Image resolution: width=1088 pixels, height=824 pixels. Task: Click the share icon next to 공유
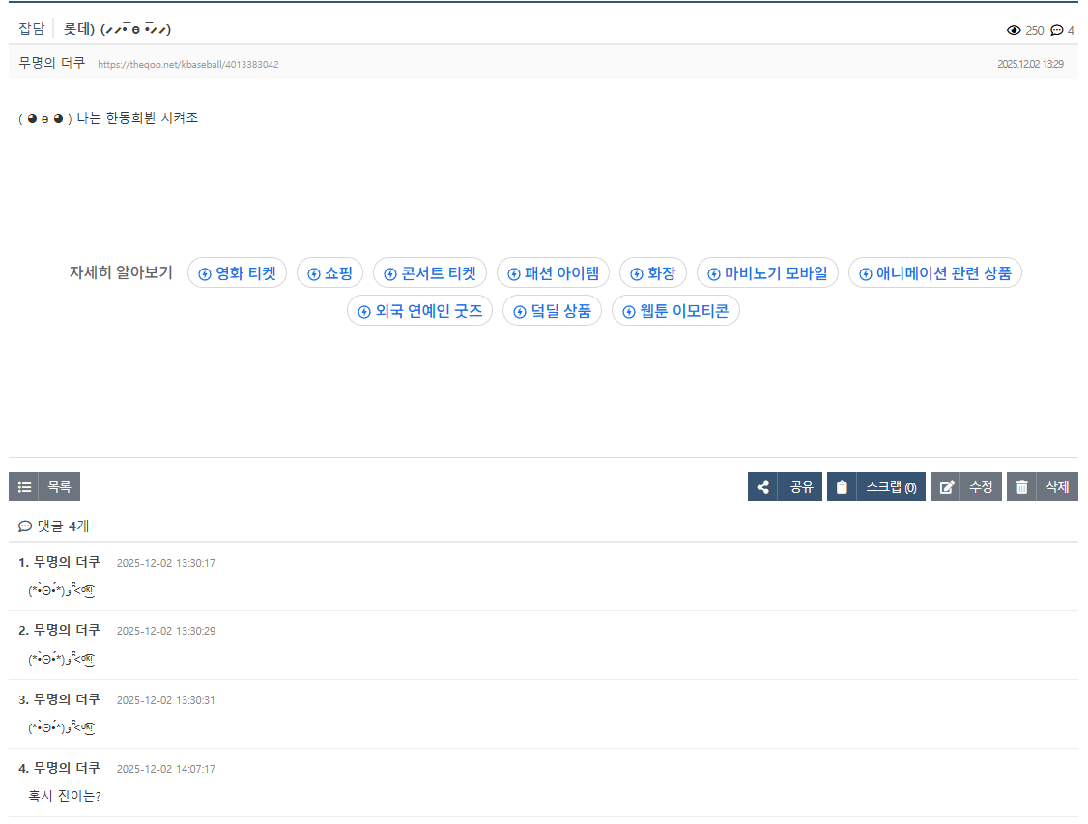pyautogui.click(x=763, y=487)
